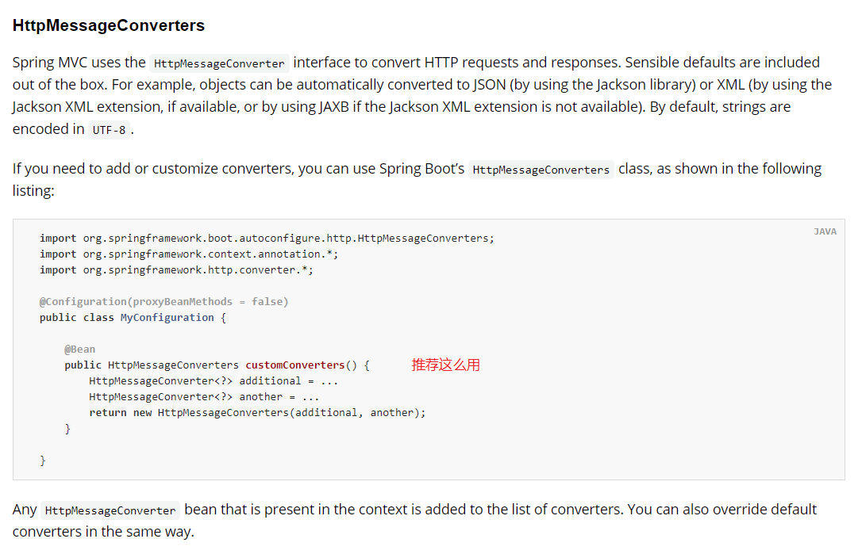Screen dimensions: 862x554
Task: Click the HttpMessageConverters heading
Action: pyautogui.click(x=108, y=25)
